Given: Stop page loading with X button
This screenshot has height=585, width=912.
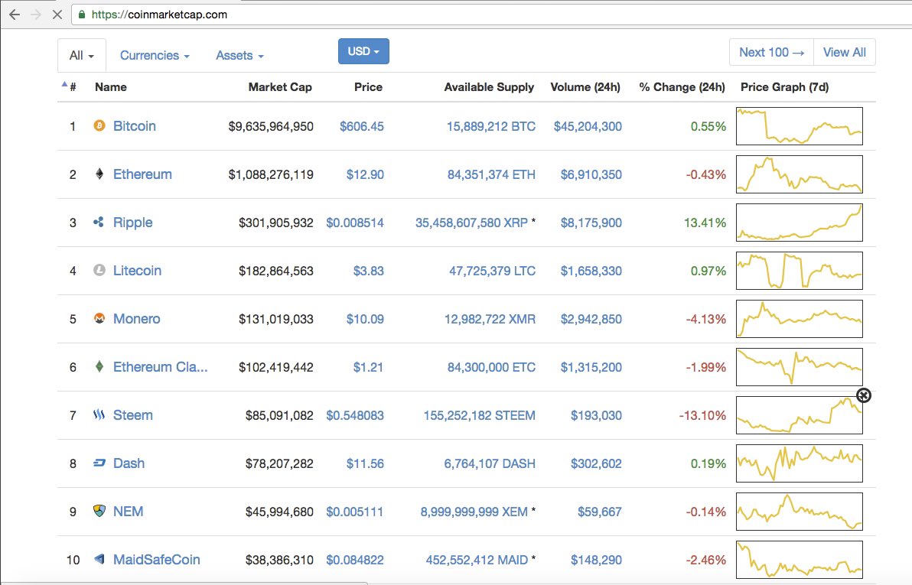Looking at the screenshot, I should [x=57, y=15].
